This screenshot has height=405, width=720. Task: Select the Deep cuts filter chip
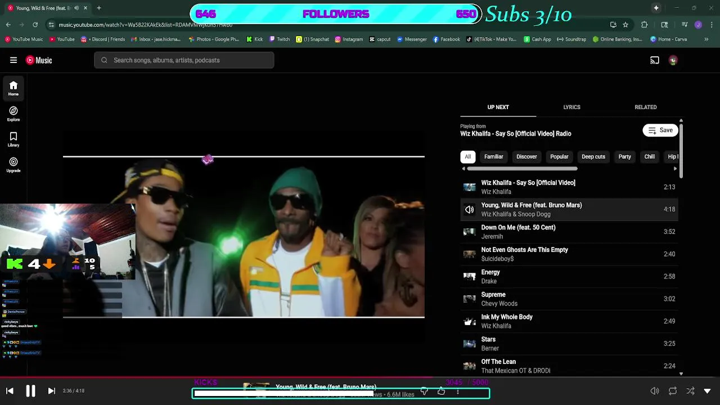593,156
